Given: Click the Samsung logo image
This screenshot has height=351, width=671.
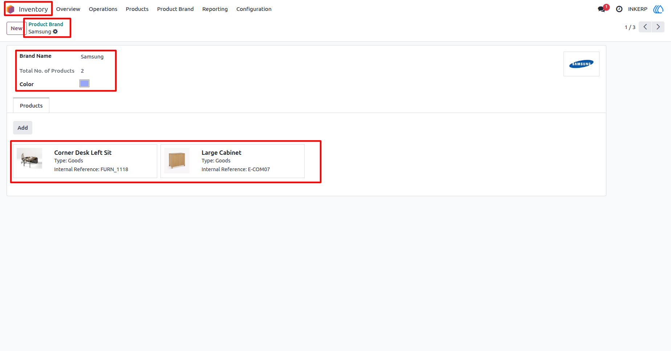Looking at the screenshot, I should point(581,64).
